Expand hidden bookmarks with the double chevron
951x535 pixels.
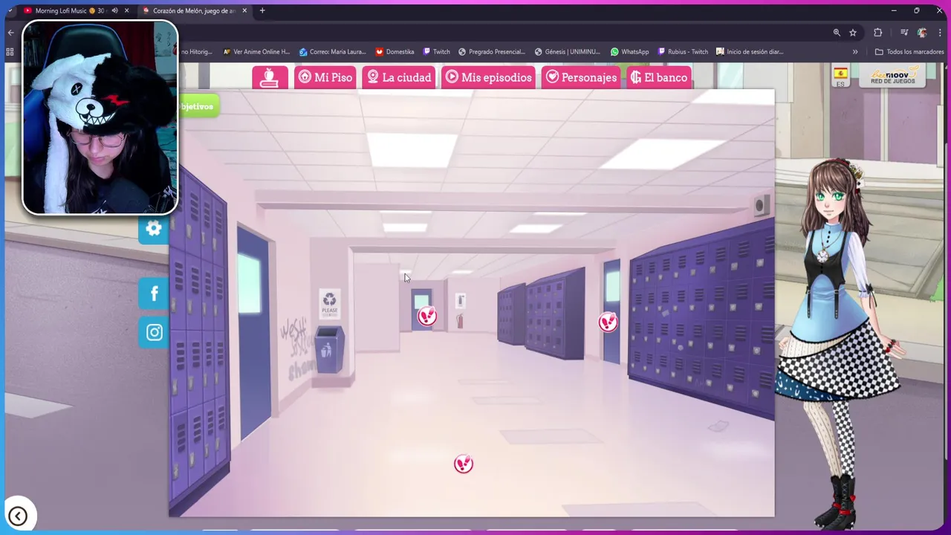855,52
